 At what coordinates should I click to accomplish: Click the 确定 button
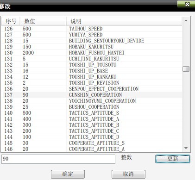pos(68,174)
